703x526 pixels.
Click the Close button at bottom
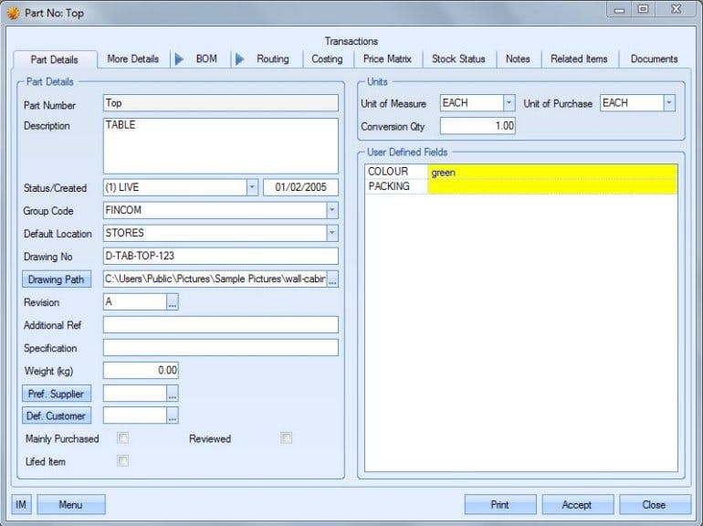click(654, 504)
